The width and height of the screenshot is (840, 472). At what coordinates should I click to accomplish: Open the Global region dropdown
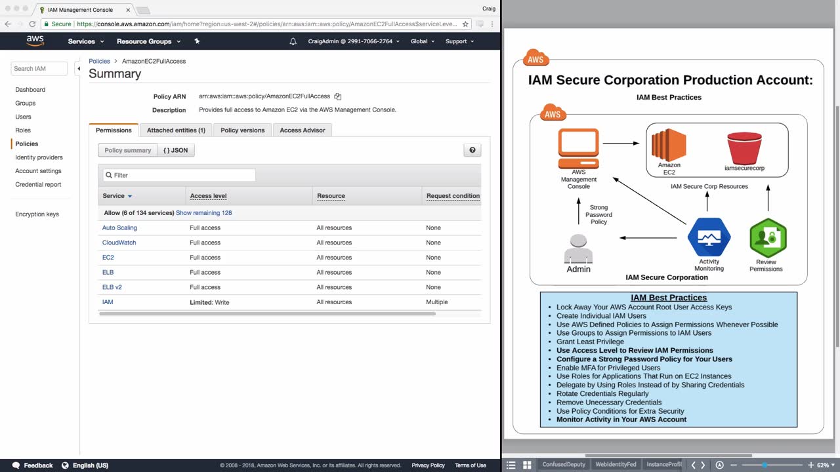coord(423,41)
